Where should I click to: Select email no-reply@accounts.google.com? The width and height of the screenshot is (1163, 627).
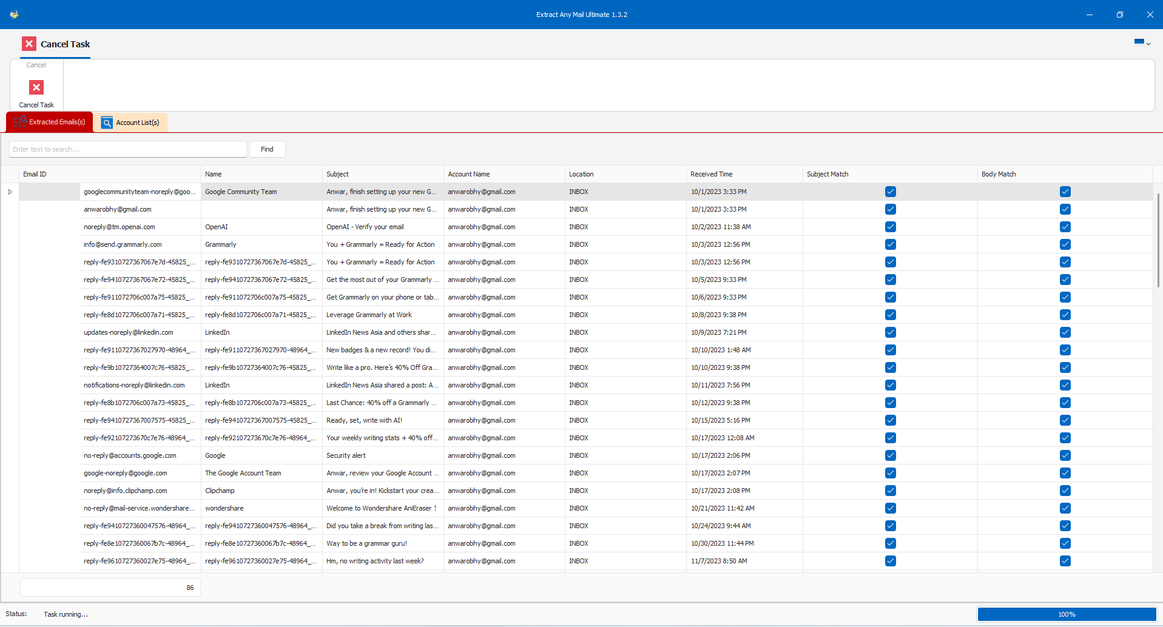(x=130, y=455)
